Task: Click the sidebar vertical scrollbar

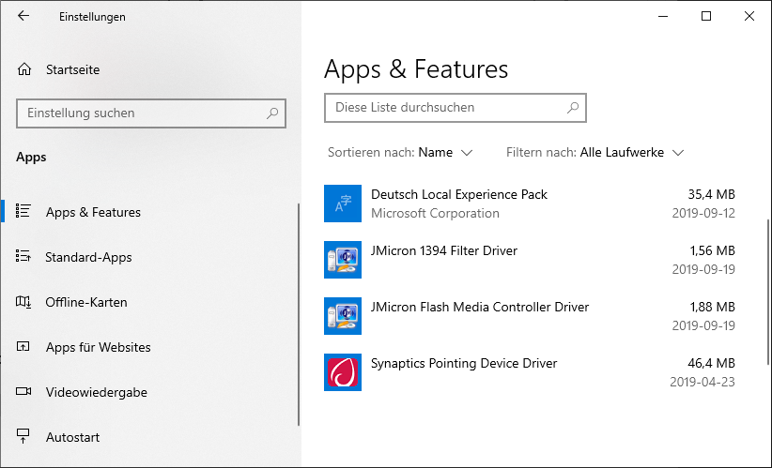Action: pos(299,314)
